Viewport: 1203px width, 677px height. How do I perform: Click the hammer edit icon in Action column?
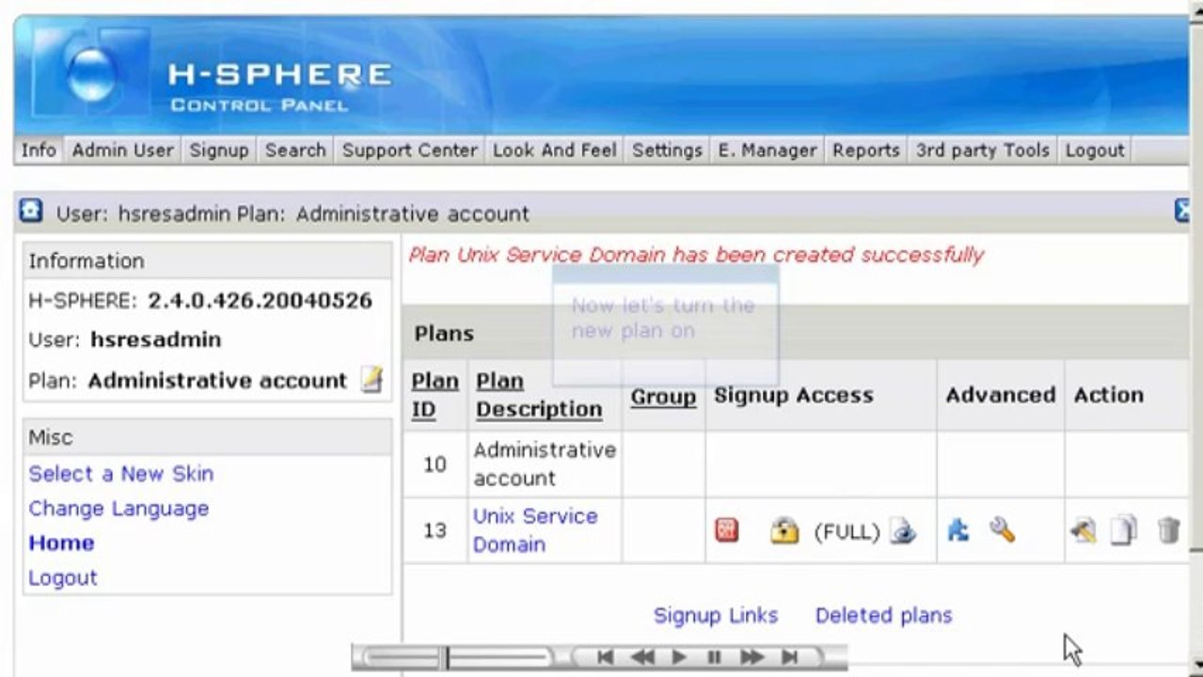(x=1083, y=531)
